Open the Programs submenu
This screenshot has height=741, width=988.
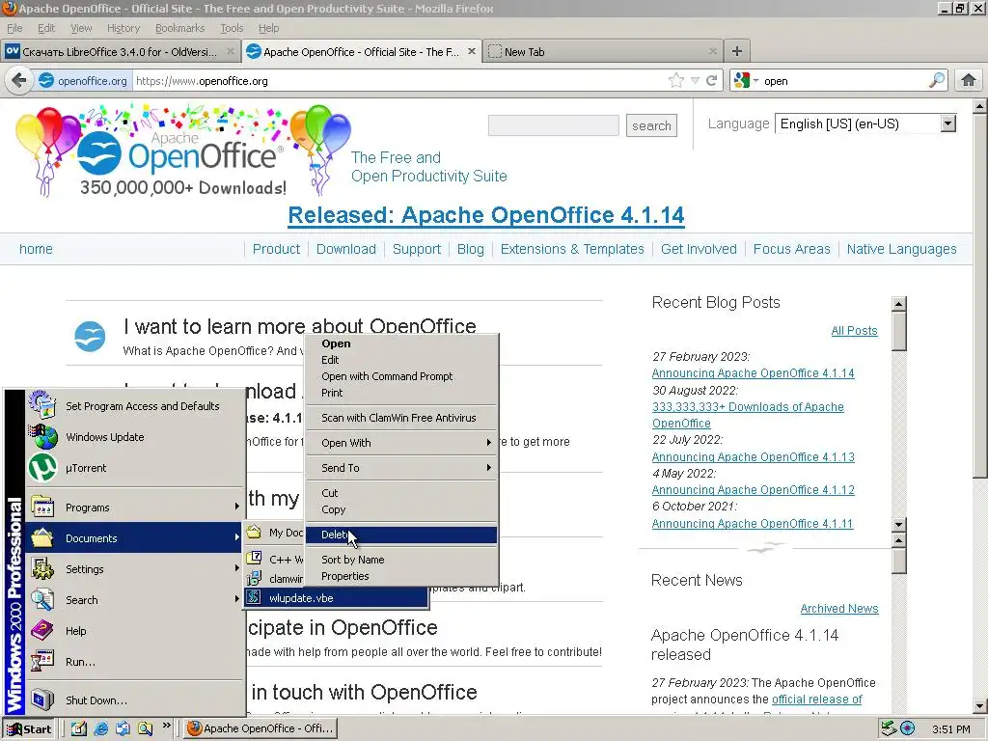135,508
